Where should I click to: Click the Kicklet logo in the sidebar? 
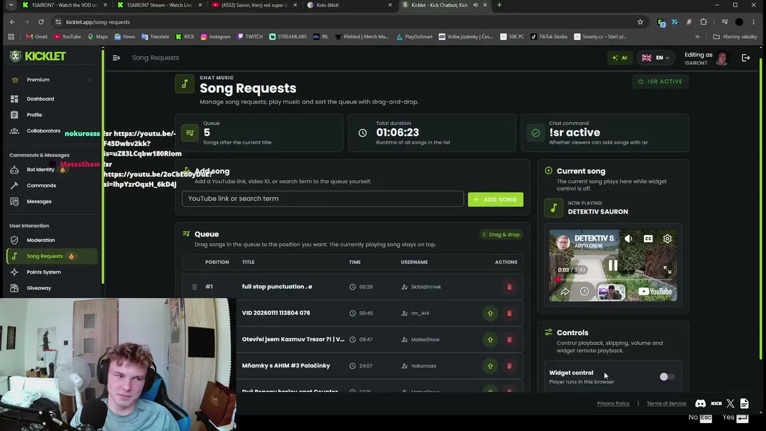(x=38, y=56)
